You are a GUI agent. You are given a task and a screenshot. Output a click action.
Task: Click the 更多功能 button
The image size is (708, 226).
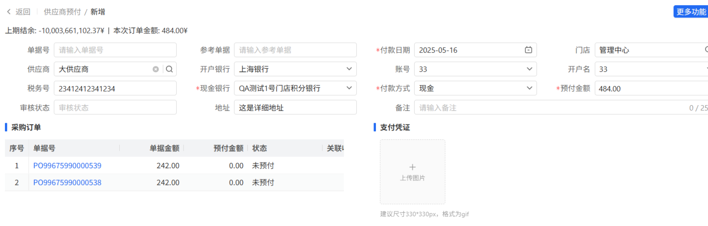click(x=691, y=12)
